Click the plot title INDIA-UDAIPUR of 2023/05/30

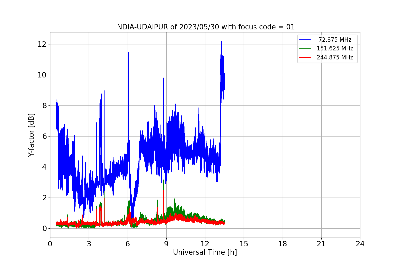[x=205, y=27]
